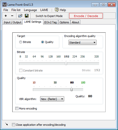Add a file with the plus icon

click(x=6, y=16)
